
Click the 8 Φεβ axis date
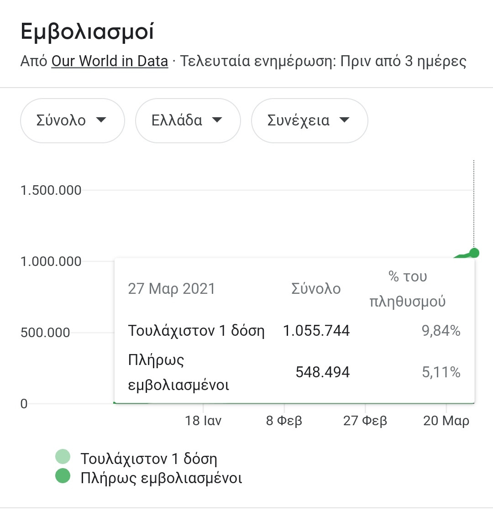(284, 420)
